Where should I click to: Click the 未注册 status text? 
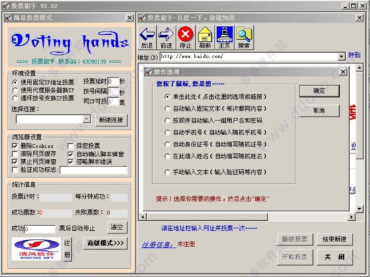click(x=186, y=244)
